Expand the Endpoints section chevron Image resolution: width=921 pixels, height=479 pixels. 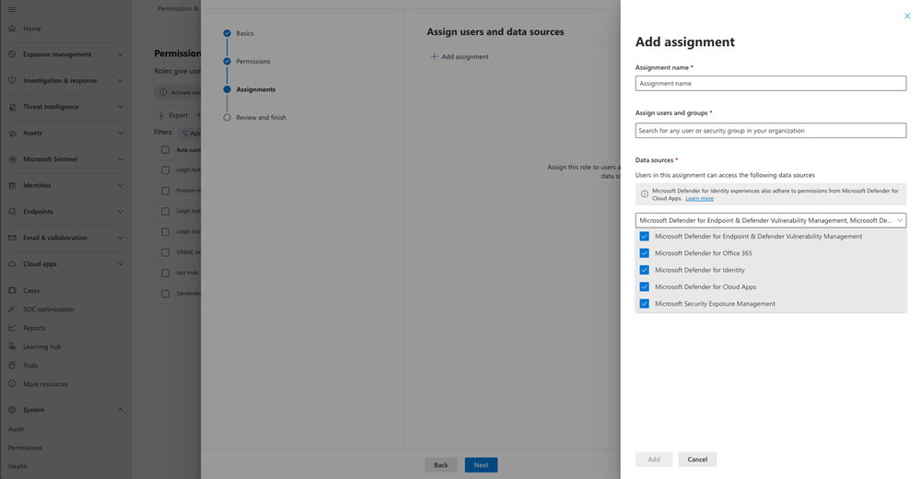click(x=121, y=212)
